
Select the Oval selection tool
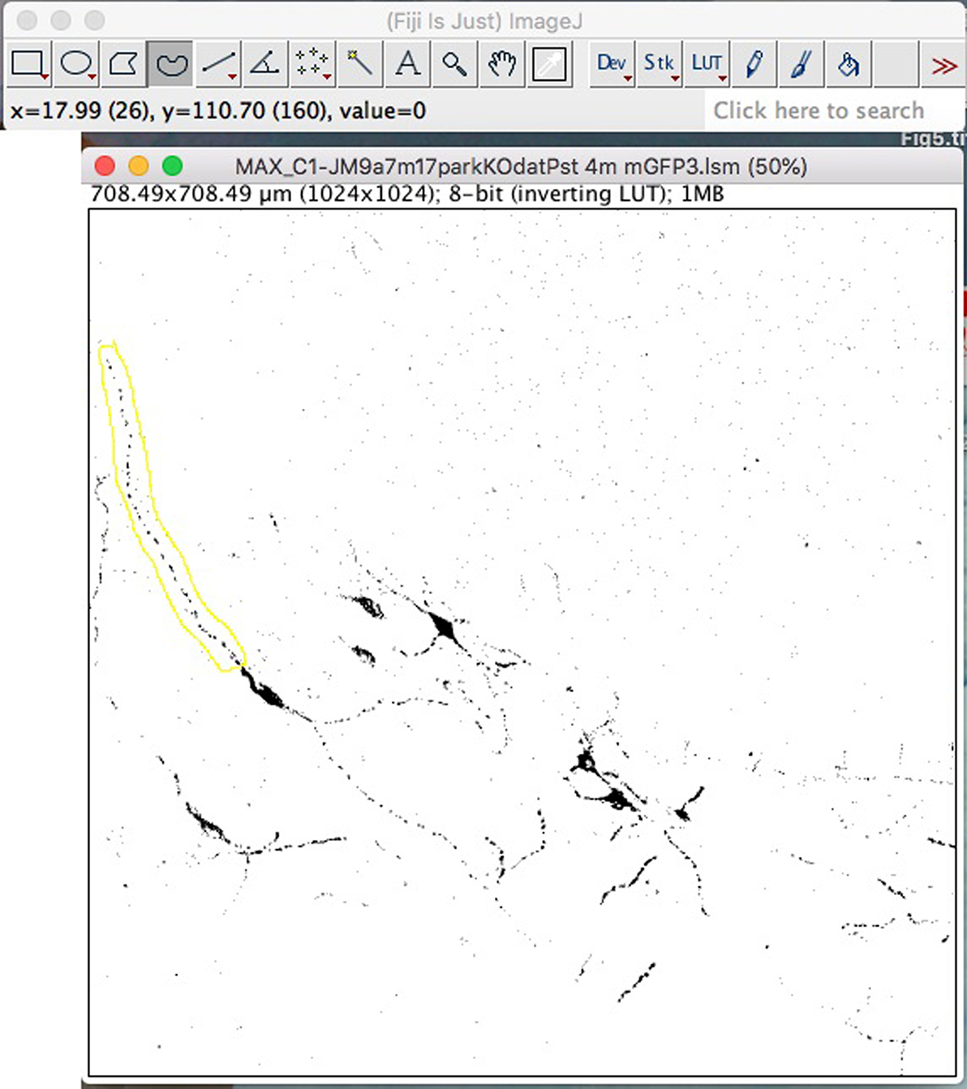coord(75,63)
